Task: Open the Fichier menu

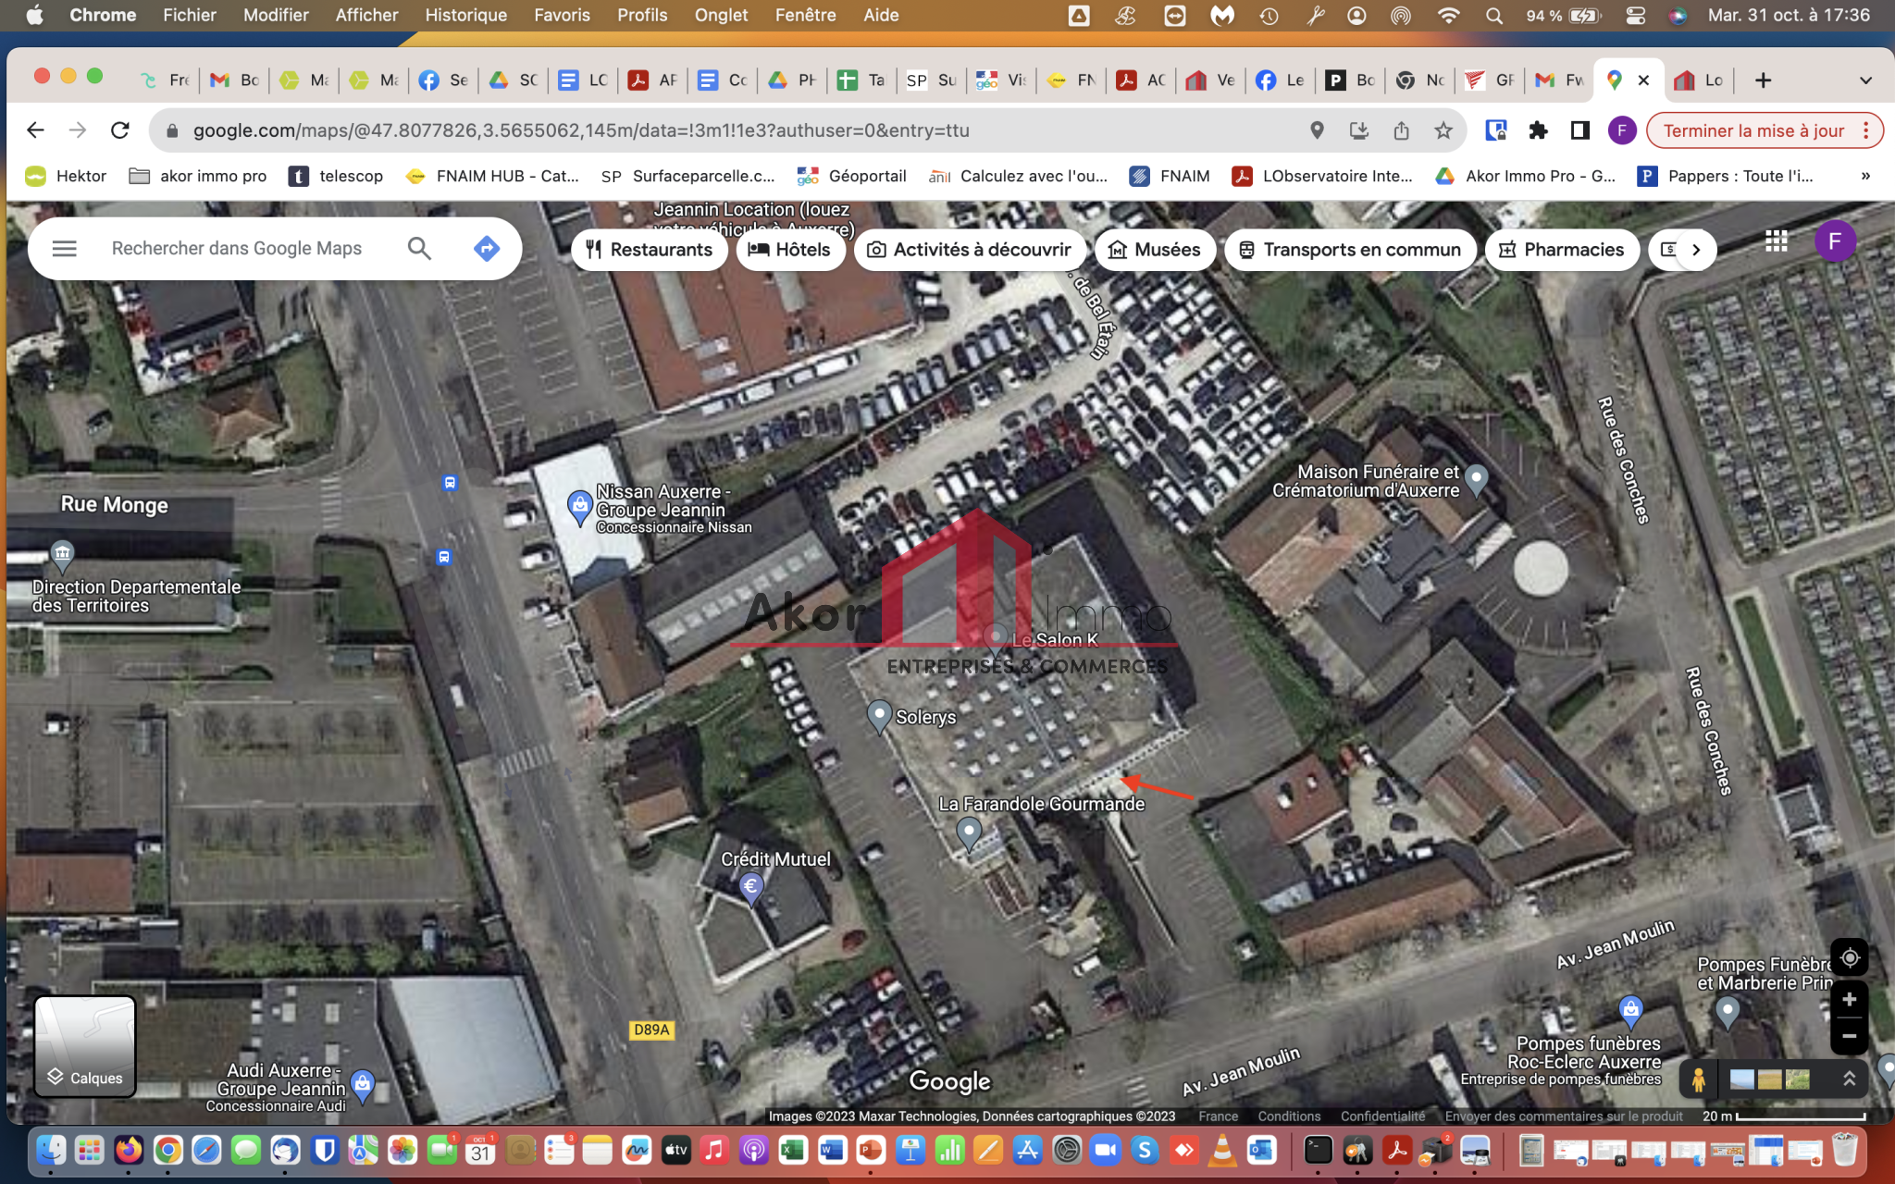Action: (189, 15)
